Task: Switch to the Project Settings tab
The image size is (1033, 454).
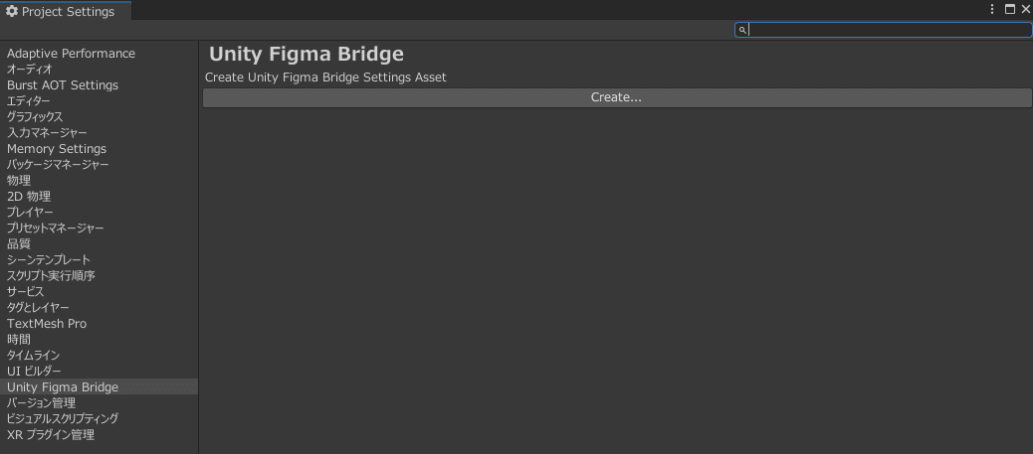Action: (66, 11)
